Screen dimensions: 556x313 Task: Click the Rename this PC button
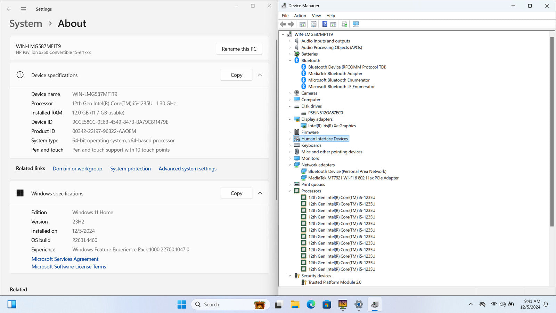click(239, 49)
